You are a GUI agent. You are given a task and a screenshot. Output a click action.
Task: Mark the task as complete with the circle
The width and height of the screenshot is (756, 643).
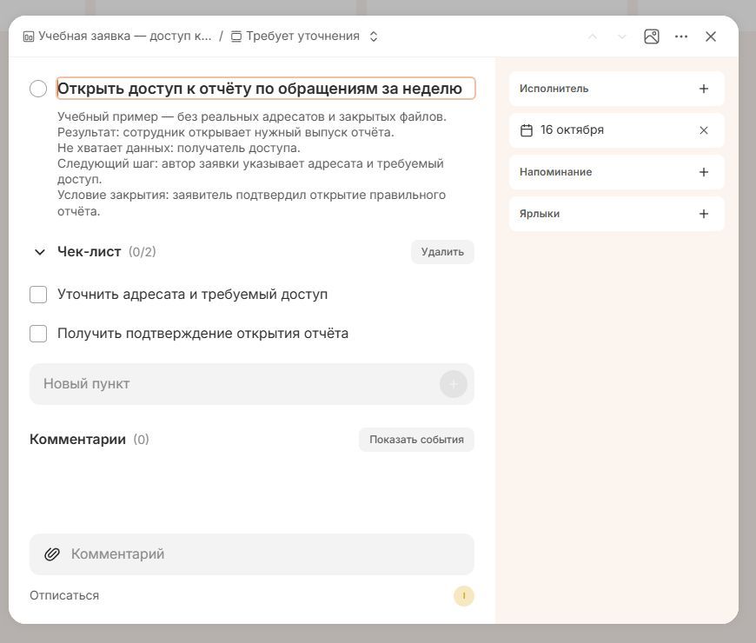38,89
